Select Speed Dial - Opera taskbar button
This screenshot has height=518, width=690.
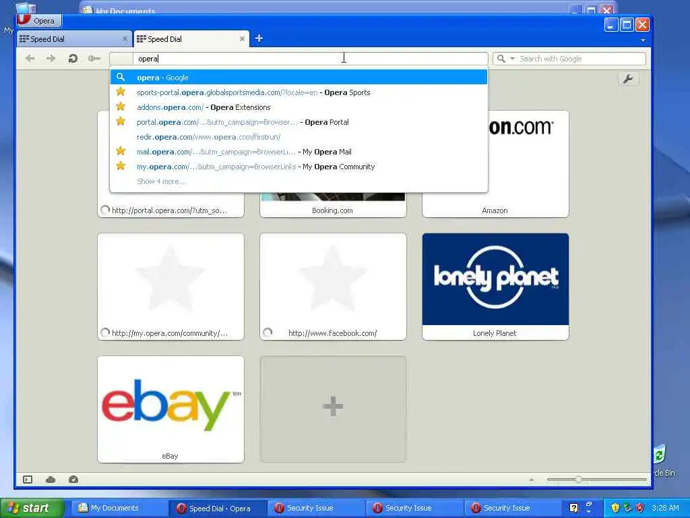[218, 508]
